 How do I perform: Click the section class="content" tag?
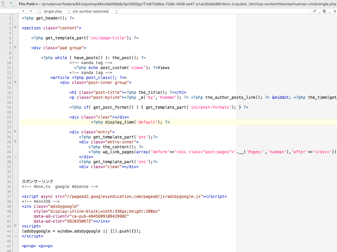coord(51,28)
